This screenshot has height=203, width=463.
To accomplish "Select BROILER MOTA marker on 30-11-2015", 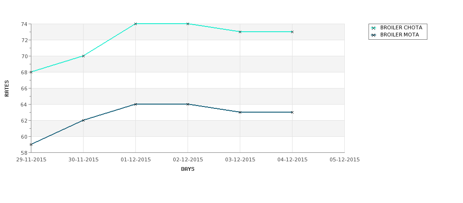I will [83, 120].
